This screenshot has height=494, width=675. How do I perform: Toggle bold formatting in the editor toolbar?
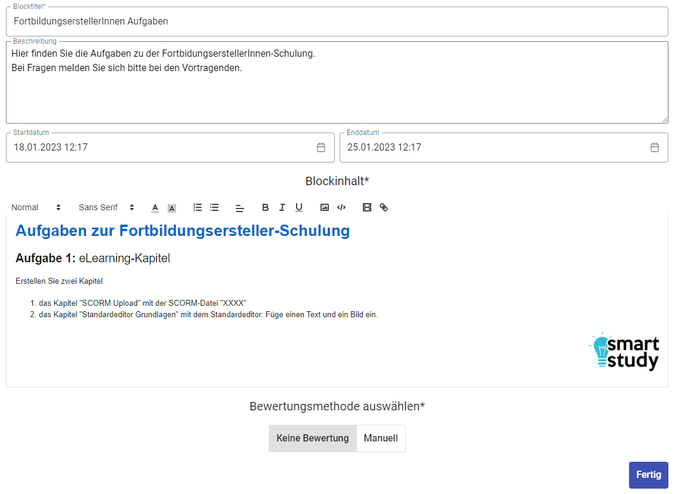point(266,207)
